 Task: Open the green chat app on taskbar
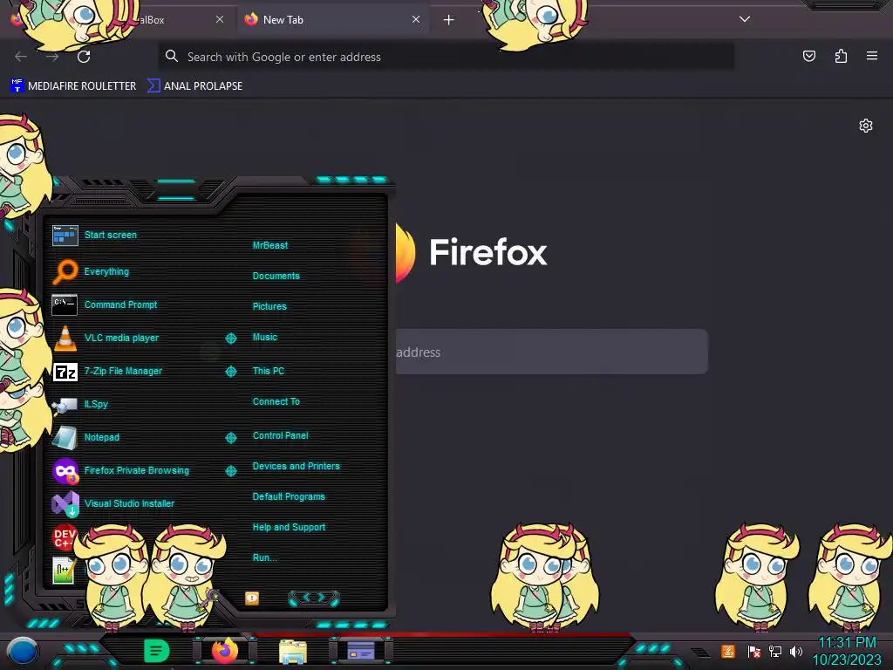157,651
